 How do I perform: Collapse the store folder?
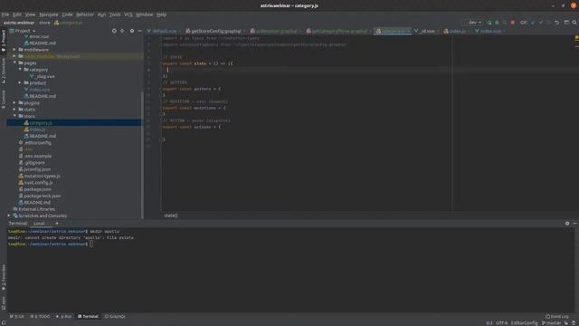tap(14, 116)
